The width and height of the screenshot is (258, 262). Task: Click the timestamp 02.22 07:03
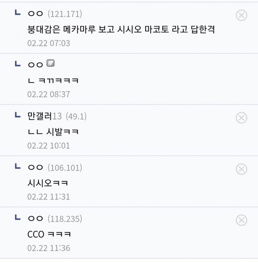point(48,43)
